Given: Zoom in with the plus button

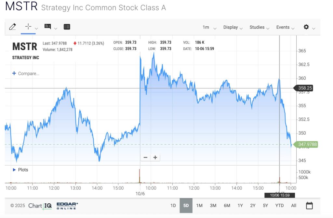Looking at the screenshot, I should click(x=155, y=158).
